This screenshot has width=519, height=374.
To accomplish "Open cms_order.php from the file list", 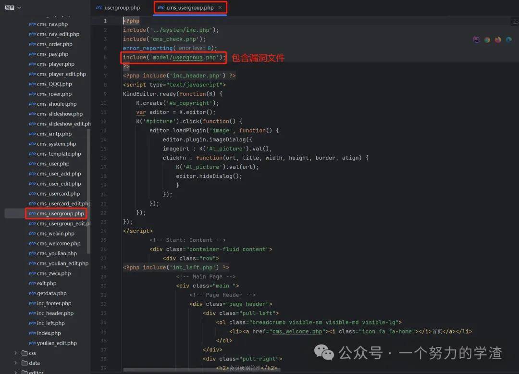I will coord(50,44).
